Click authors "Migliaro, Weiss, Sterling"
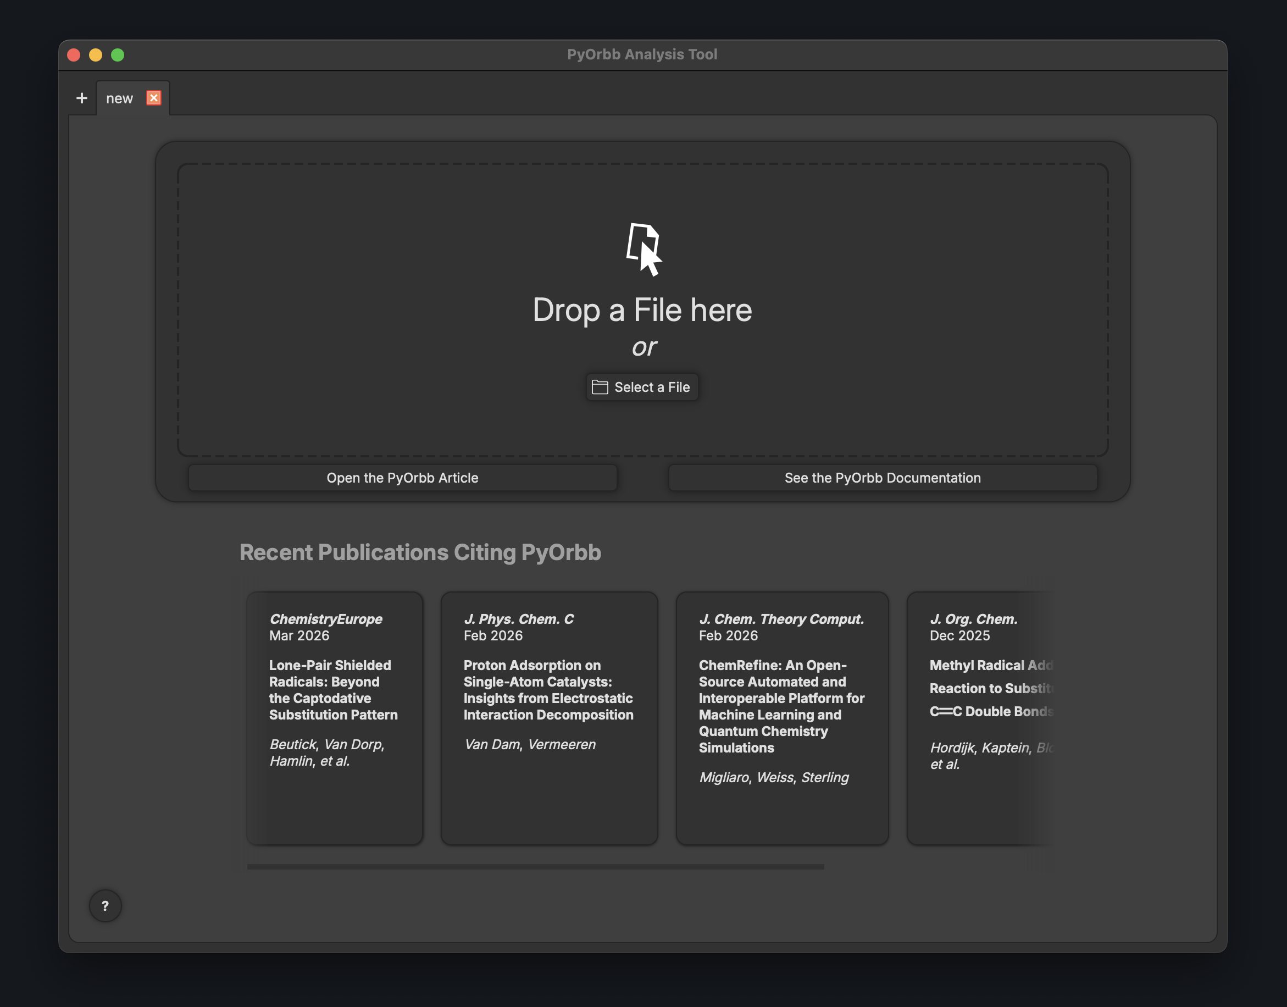 (774, 778)
